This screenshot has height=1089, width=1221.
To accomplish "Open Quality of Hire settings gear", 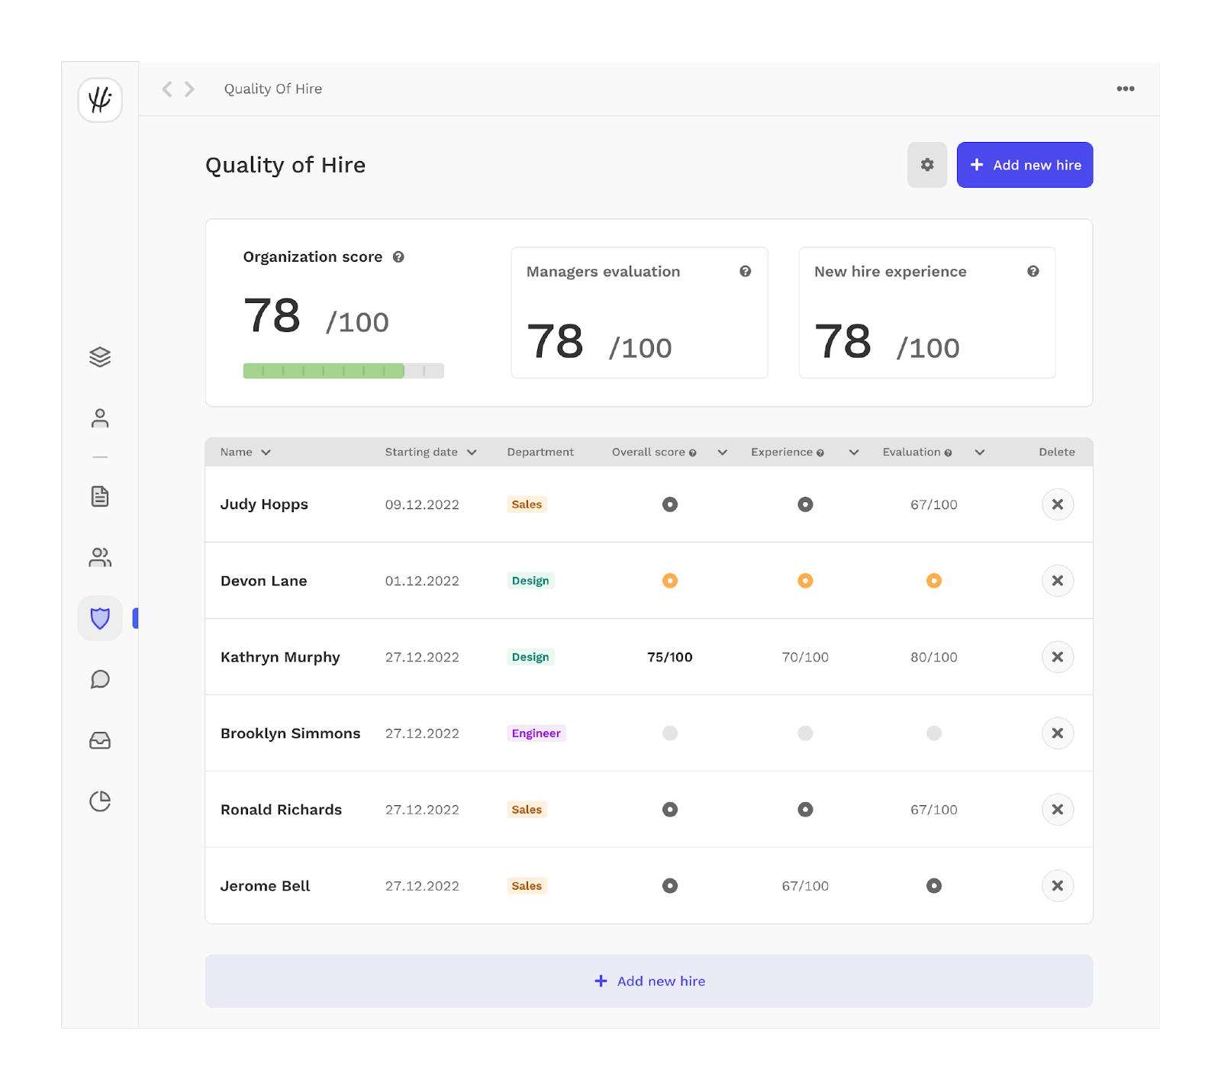I will point(926,165).
